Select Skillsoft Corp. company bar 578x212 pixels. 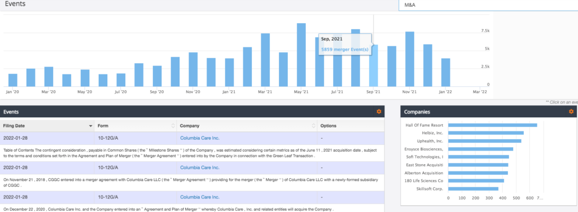(x=474, y=189)
